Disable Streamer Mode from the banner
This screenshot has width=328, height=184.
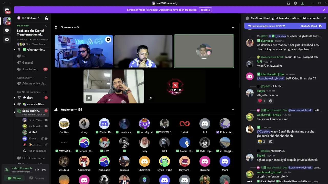pos(205,10)
